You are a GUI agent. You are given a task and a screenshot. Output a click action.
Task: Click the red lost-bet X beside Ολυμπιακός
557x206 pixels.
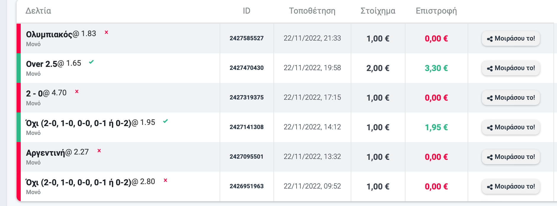coord(106,32)
